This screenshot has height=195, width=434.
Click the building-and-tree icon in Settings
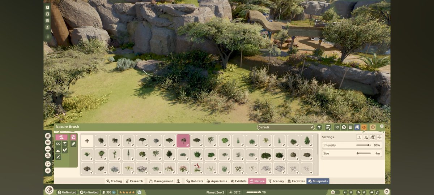click(373, 137)
